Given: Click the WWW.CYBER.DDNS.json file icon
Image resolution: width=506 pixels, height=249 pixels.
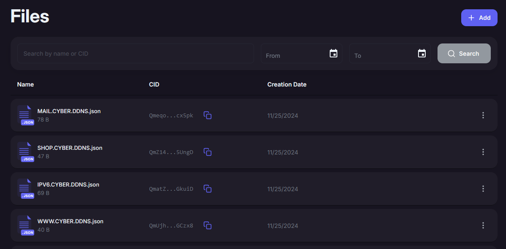Looking at the screenshot, I should pos(26,225).
